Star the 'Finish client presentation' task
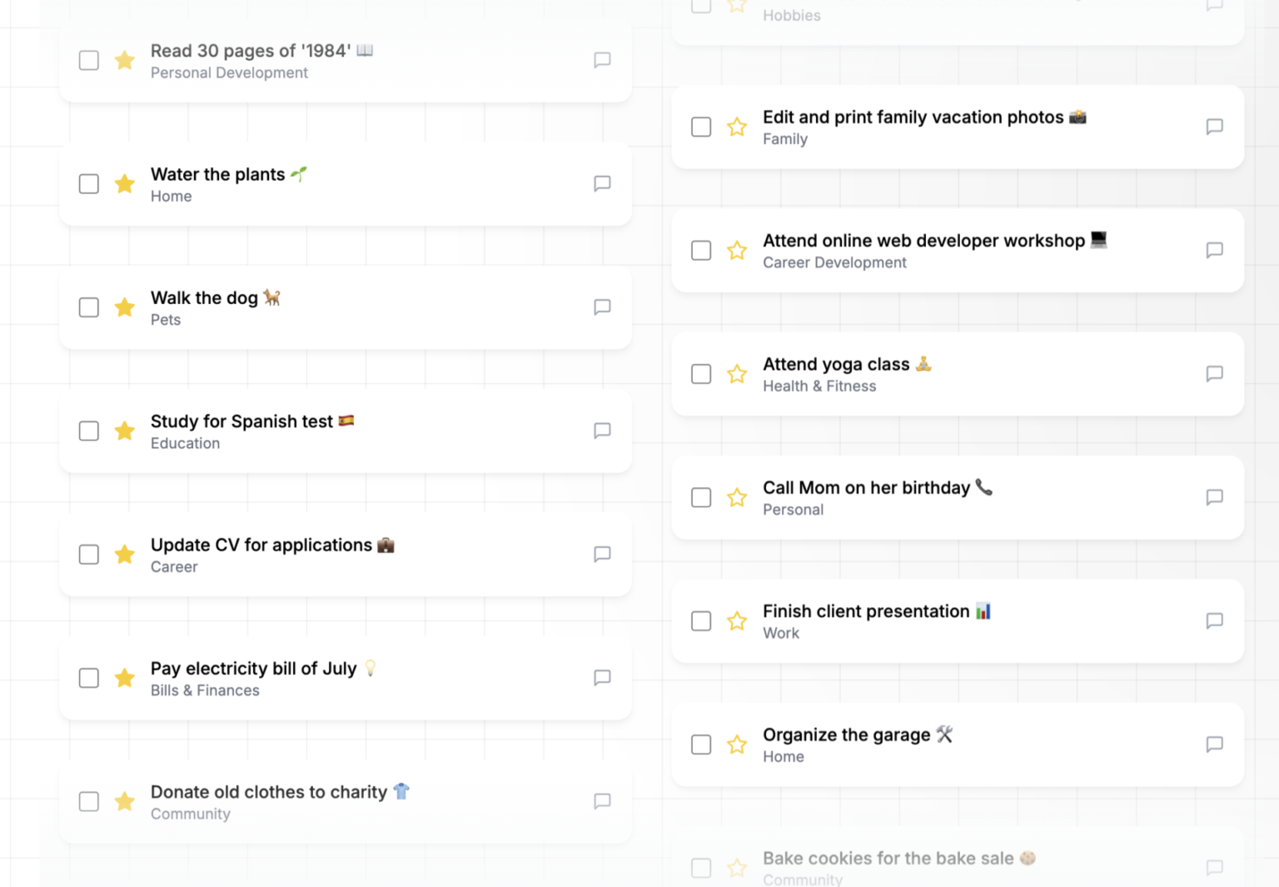Image resolution: width=1279 pixels, height=887 pixels. coord(736,620)
